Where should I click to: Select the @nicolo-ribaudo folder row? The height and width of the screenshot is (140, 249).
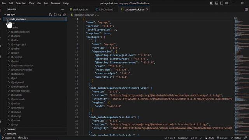pos(35,91)
